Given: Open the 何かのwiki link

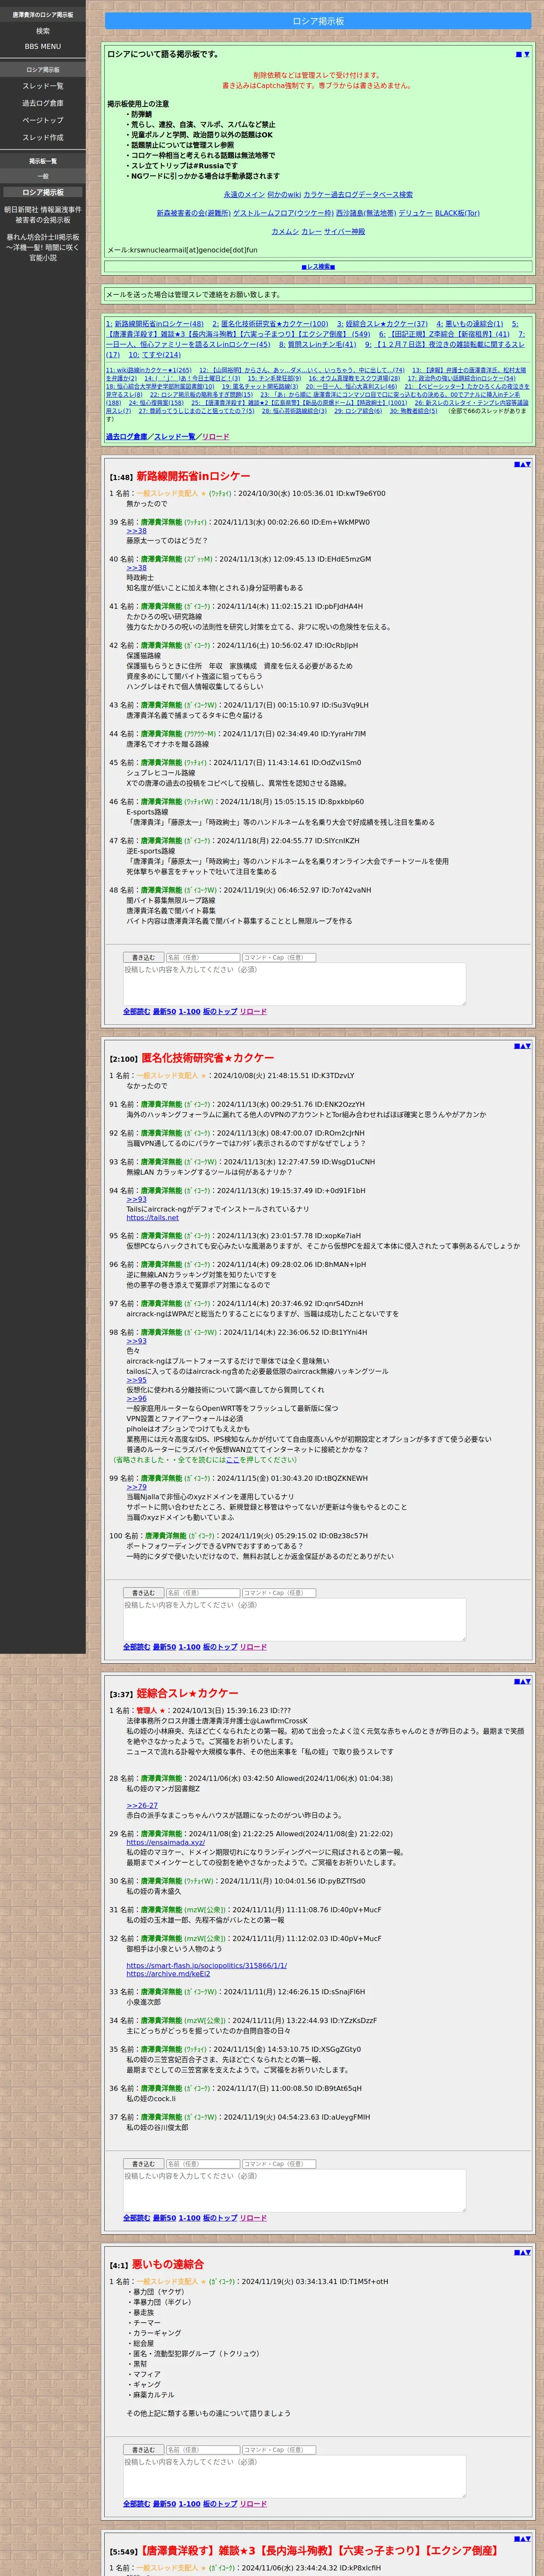Looking at the screenshot, I should (x=284, y=194).
